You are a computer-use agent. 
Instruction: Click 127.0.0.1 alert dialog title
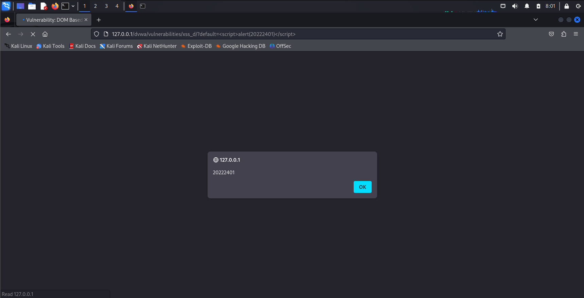click(x=230, y=160)
